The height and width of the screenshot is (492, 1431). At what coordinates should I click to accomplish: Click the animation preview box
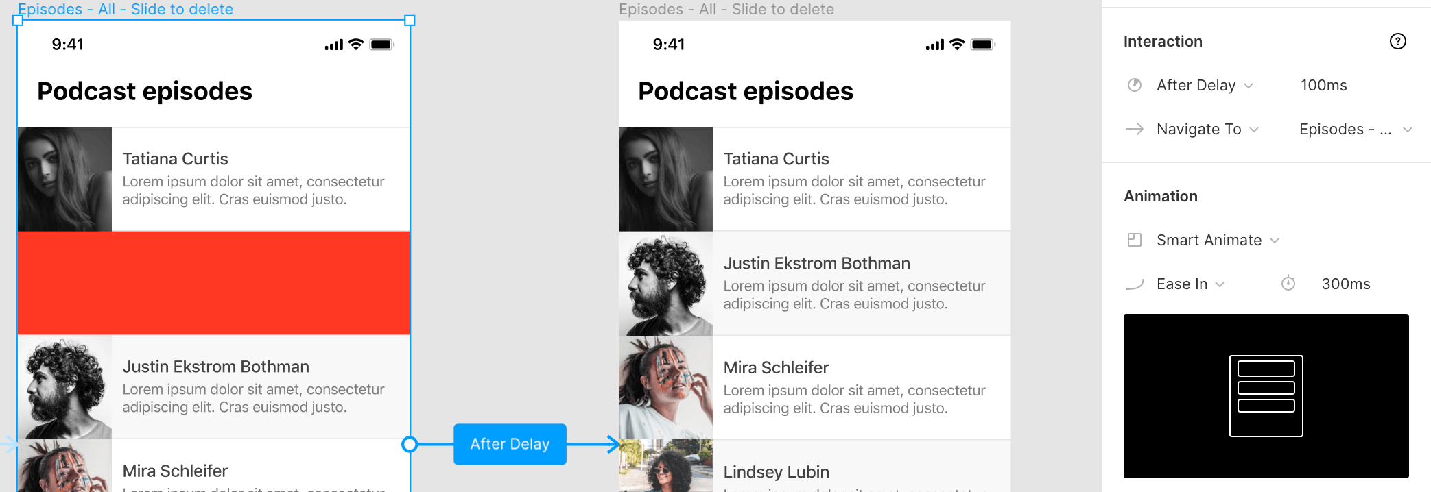1266,395
